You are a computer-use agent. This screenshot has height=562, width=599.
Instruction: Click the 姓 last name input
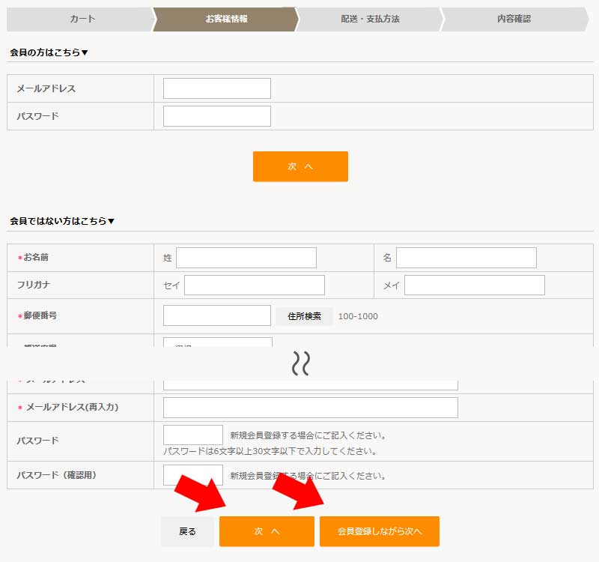coord(246,258)
